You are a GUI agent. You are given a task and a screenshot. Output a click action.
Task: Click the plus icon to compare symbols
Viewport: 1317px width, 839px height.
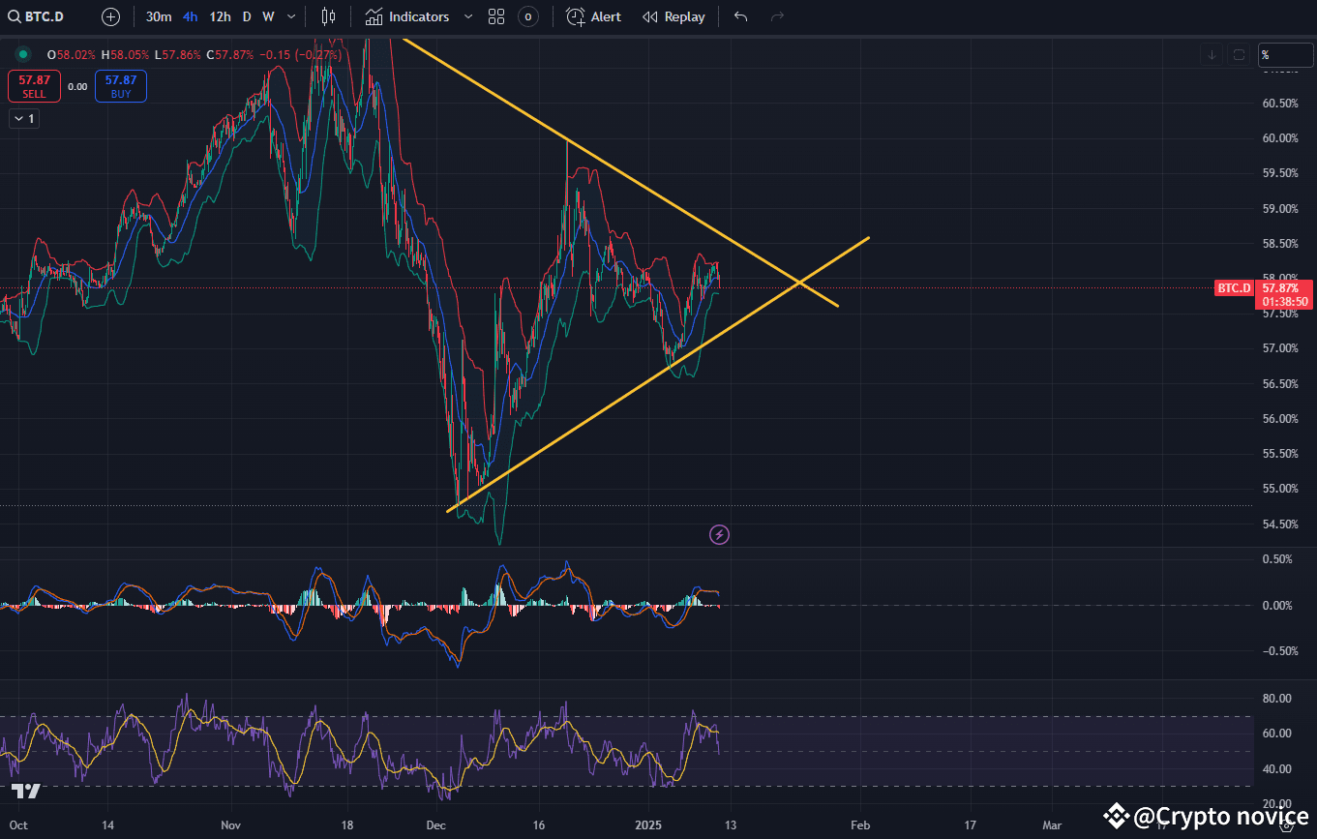[110, 16]
